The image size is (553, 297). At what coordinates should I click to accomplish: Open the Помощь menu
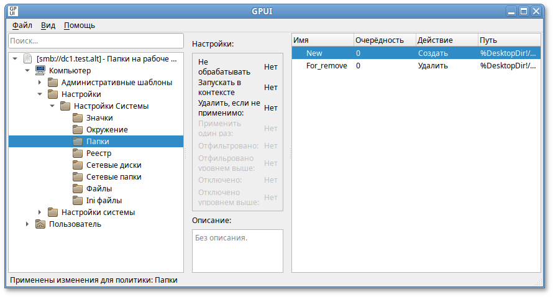pyautogui.click(x=80, y=25)
